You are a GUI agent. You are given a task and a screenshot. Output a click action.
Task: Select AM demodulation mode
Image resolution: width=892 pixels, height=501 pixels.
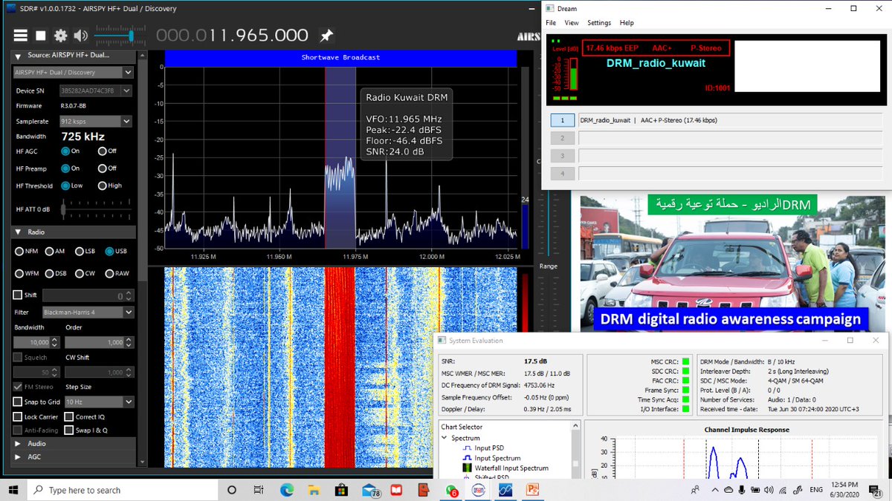[x=49, y=252]
